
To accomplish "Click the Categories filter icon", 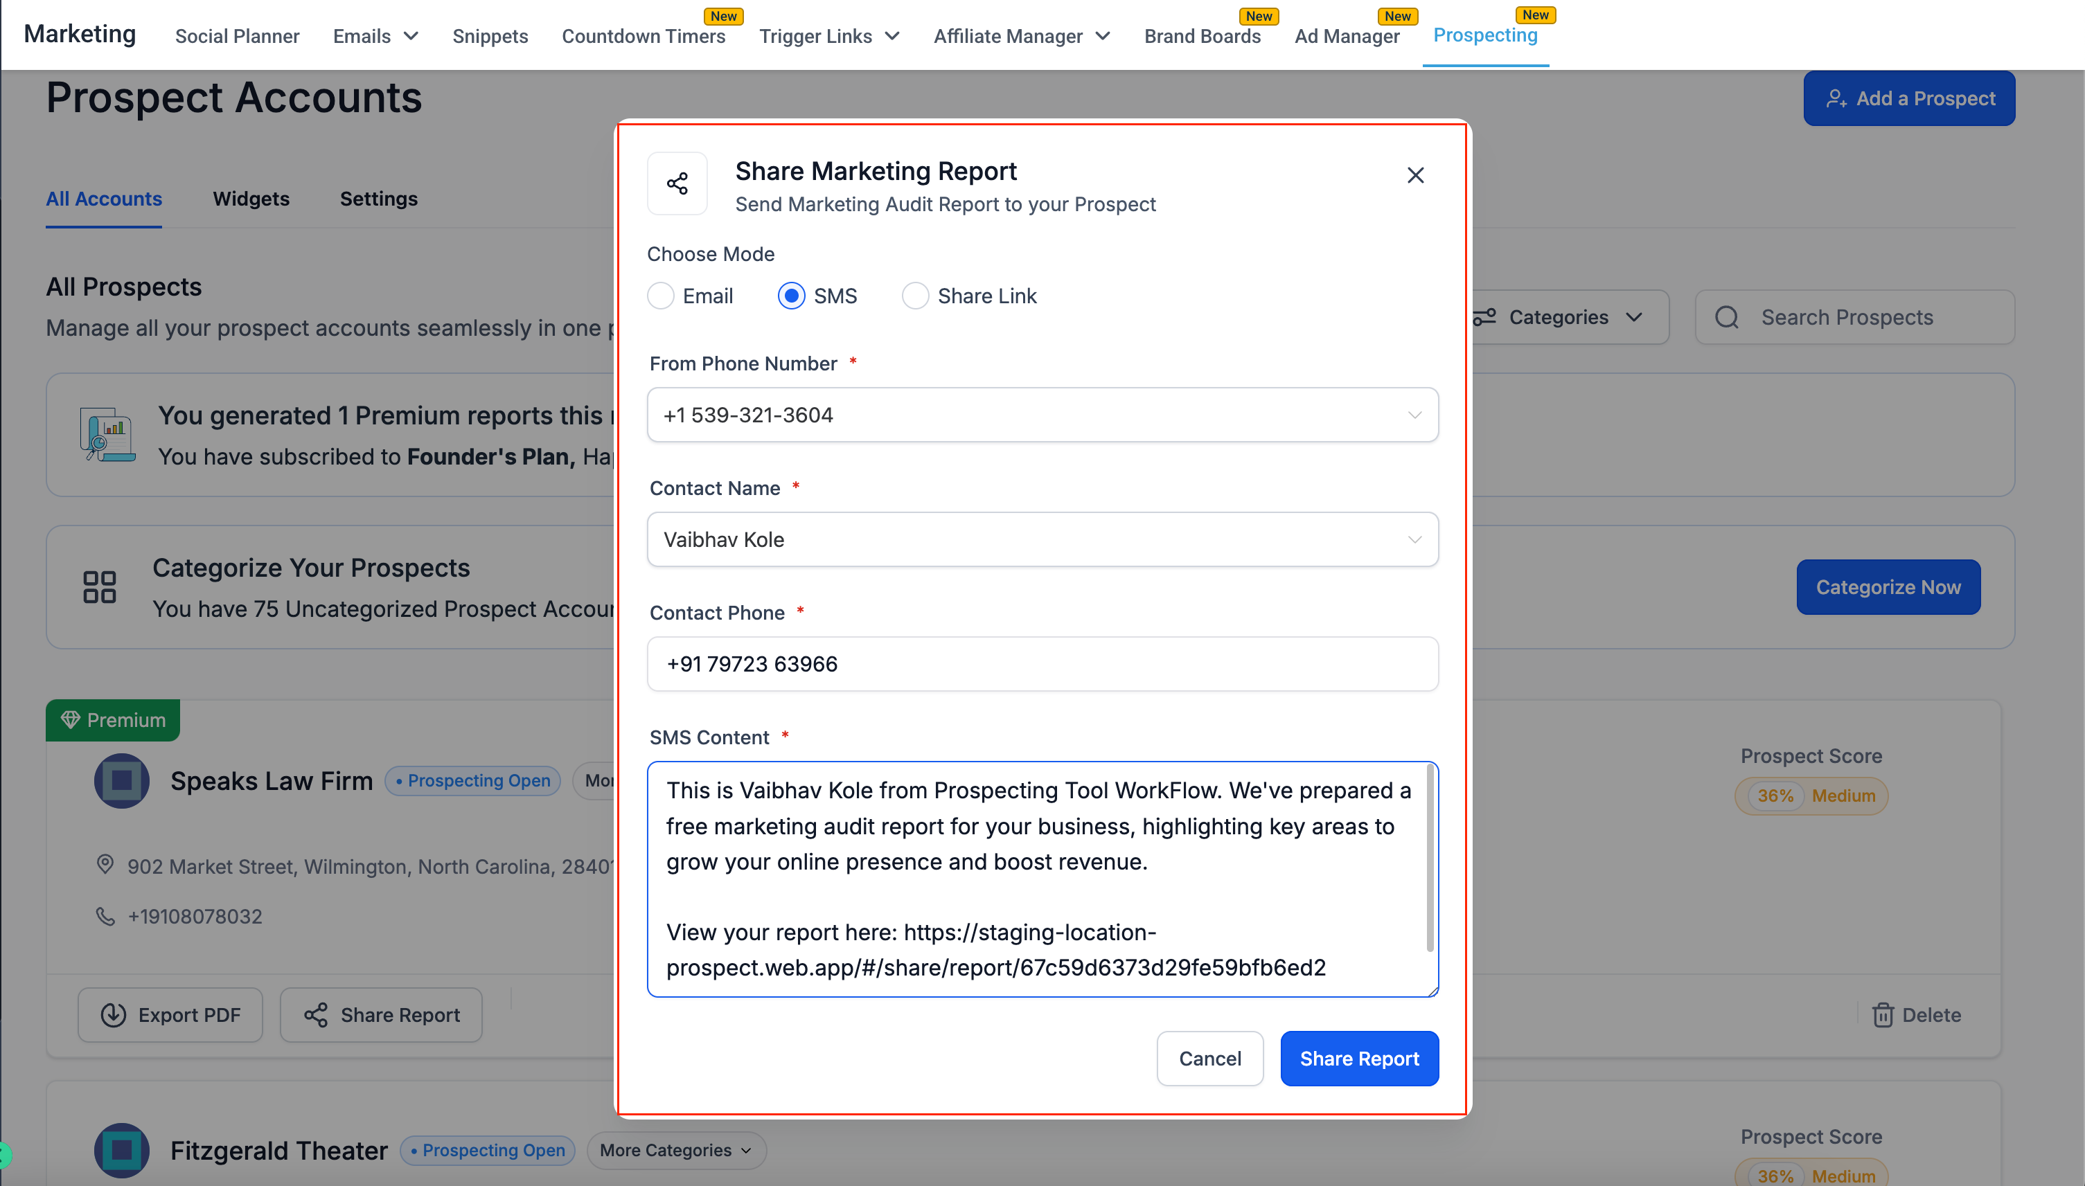I will click(x=1484, y=317).
